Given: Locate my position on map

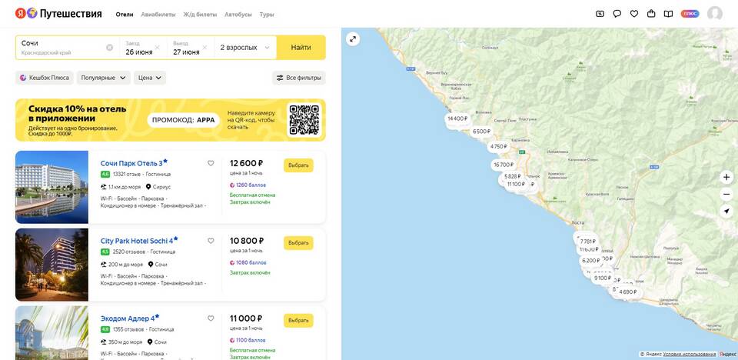Looking at the screenshot, I should [726, 212].
